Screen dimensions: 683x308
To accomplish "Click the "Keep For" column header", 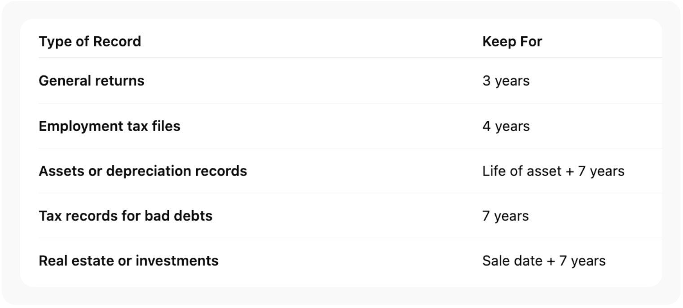I will 512,42.
